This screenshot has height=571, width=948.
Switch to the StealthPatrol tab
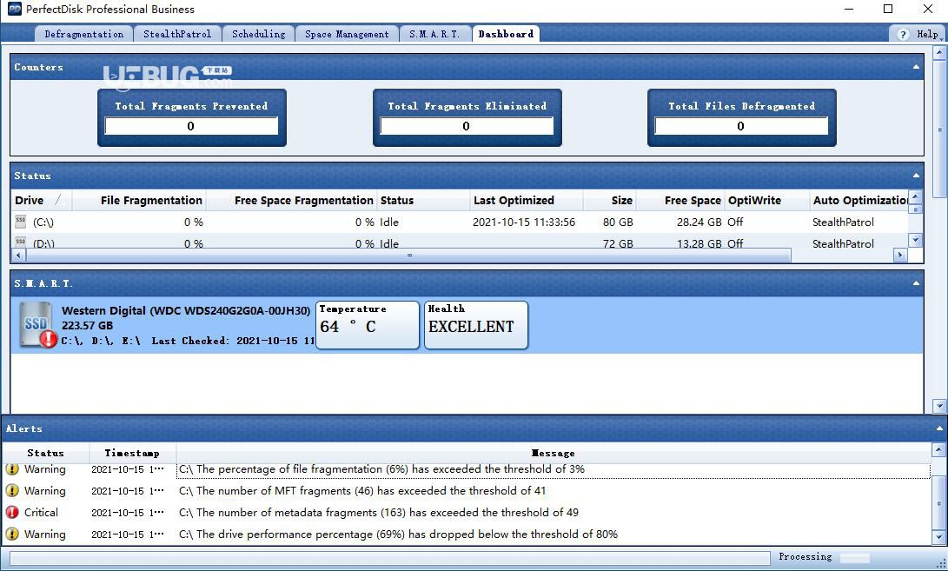177,34
